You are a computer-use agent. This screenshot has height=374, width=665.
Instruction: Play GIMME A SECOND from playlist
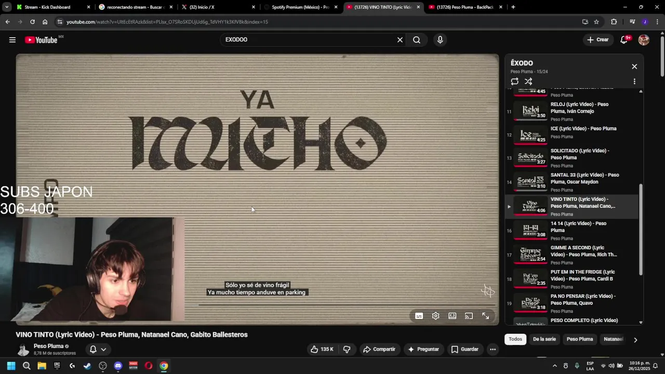click(571, 255)
